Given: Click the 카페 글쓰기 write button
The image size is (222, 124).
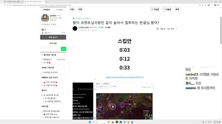Looking at the screenshot, I should (53, 37).
